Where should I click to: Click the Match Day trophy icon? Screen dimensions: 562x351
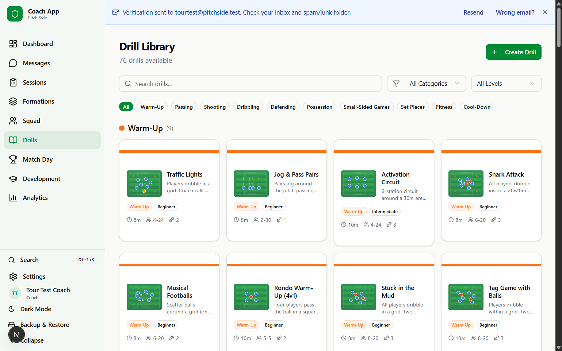pos(13,159)
